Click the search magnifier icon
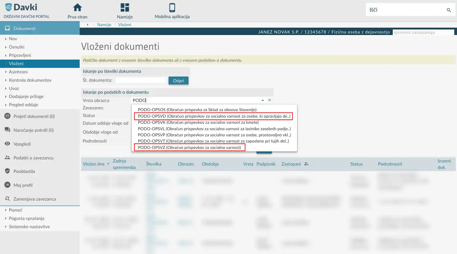The image size is (457, 254). [x=449, y=10]
